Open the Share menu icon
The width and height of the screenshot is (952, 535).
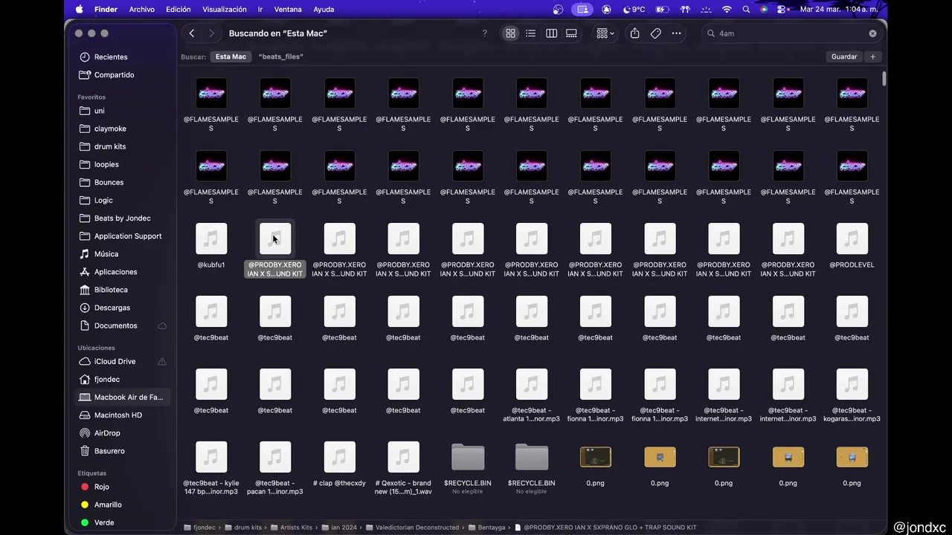pos(634,33)
